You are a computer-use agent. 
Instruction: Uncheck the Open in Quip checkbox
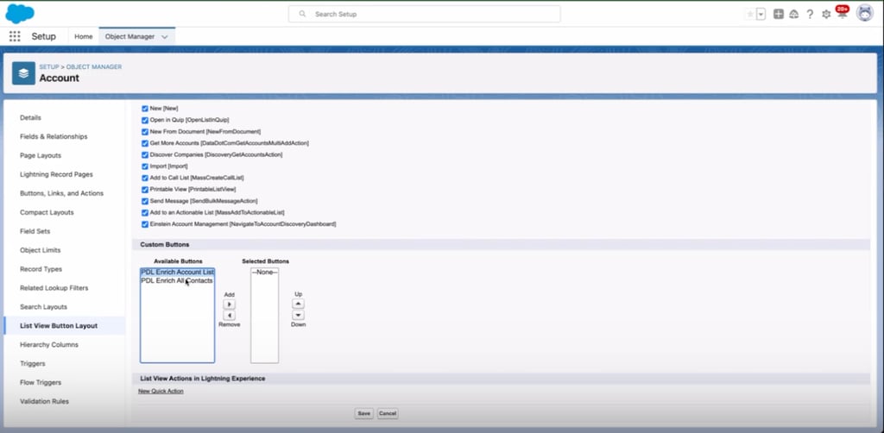[145, 120]
